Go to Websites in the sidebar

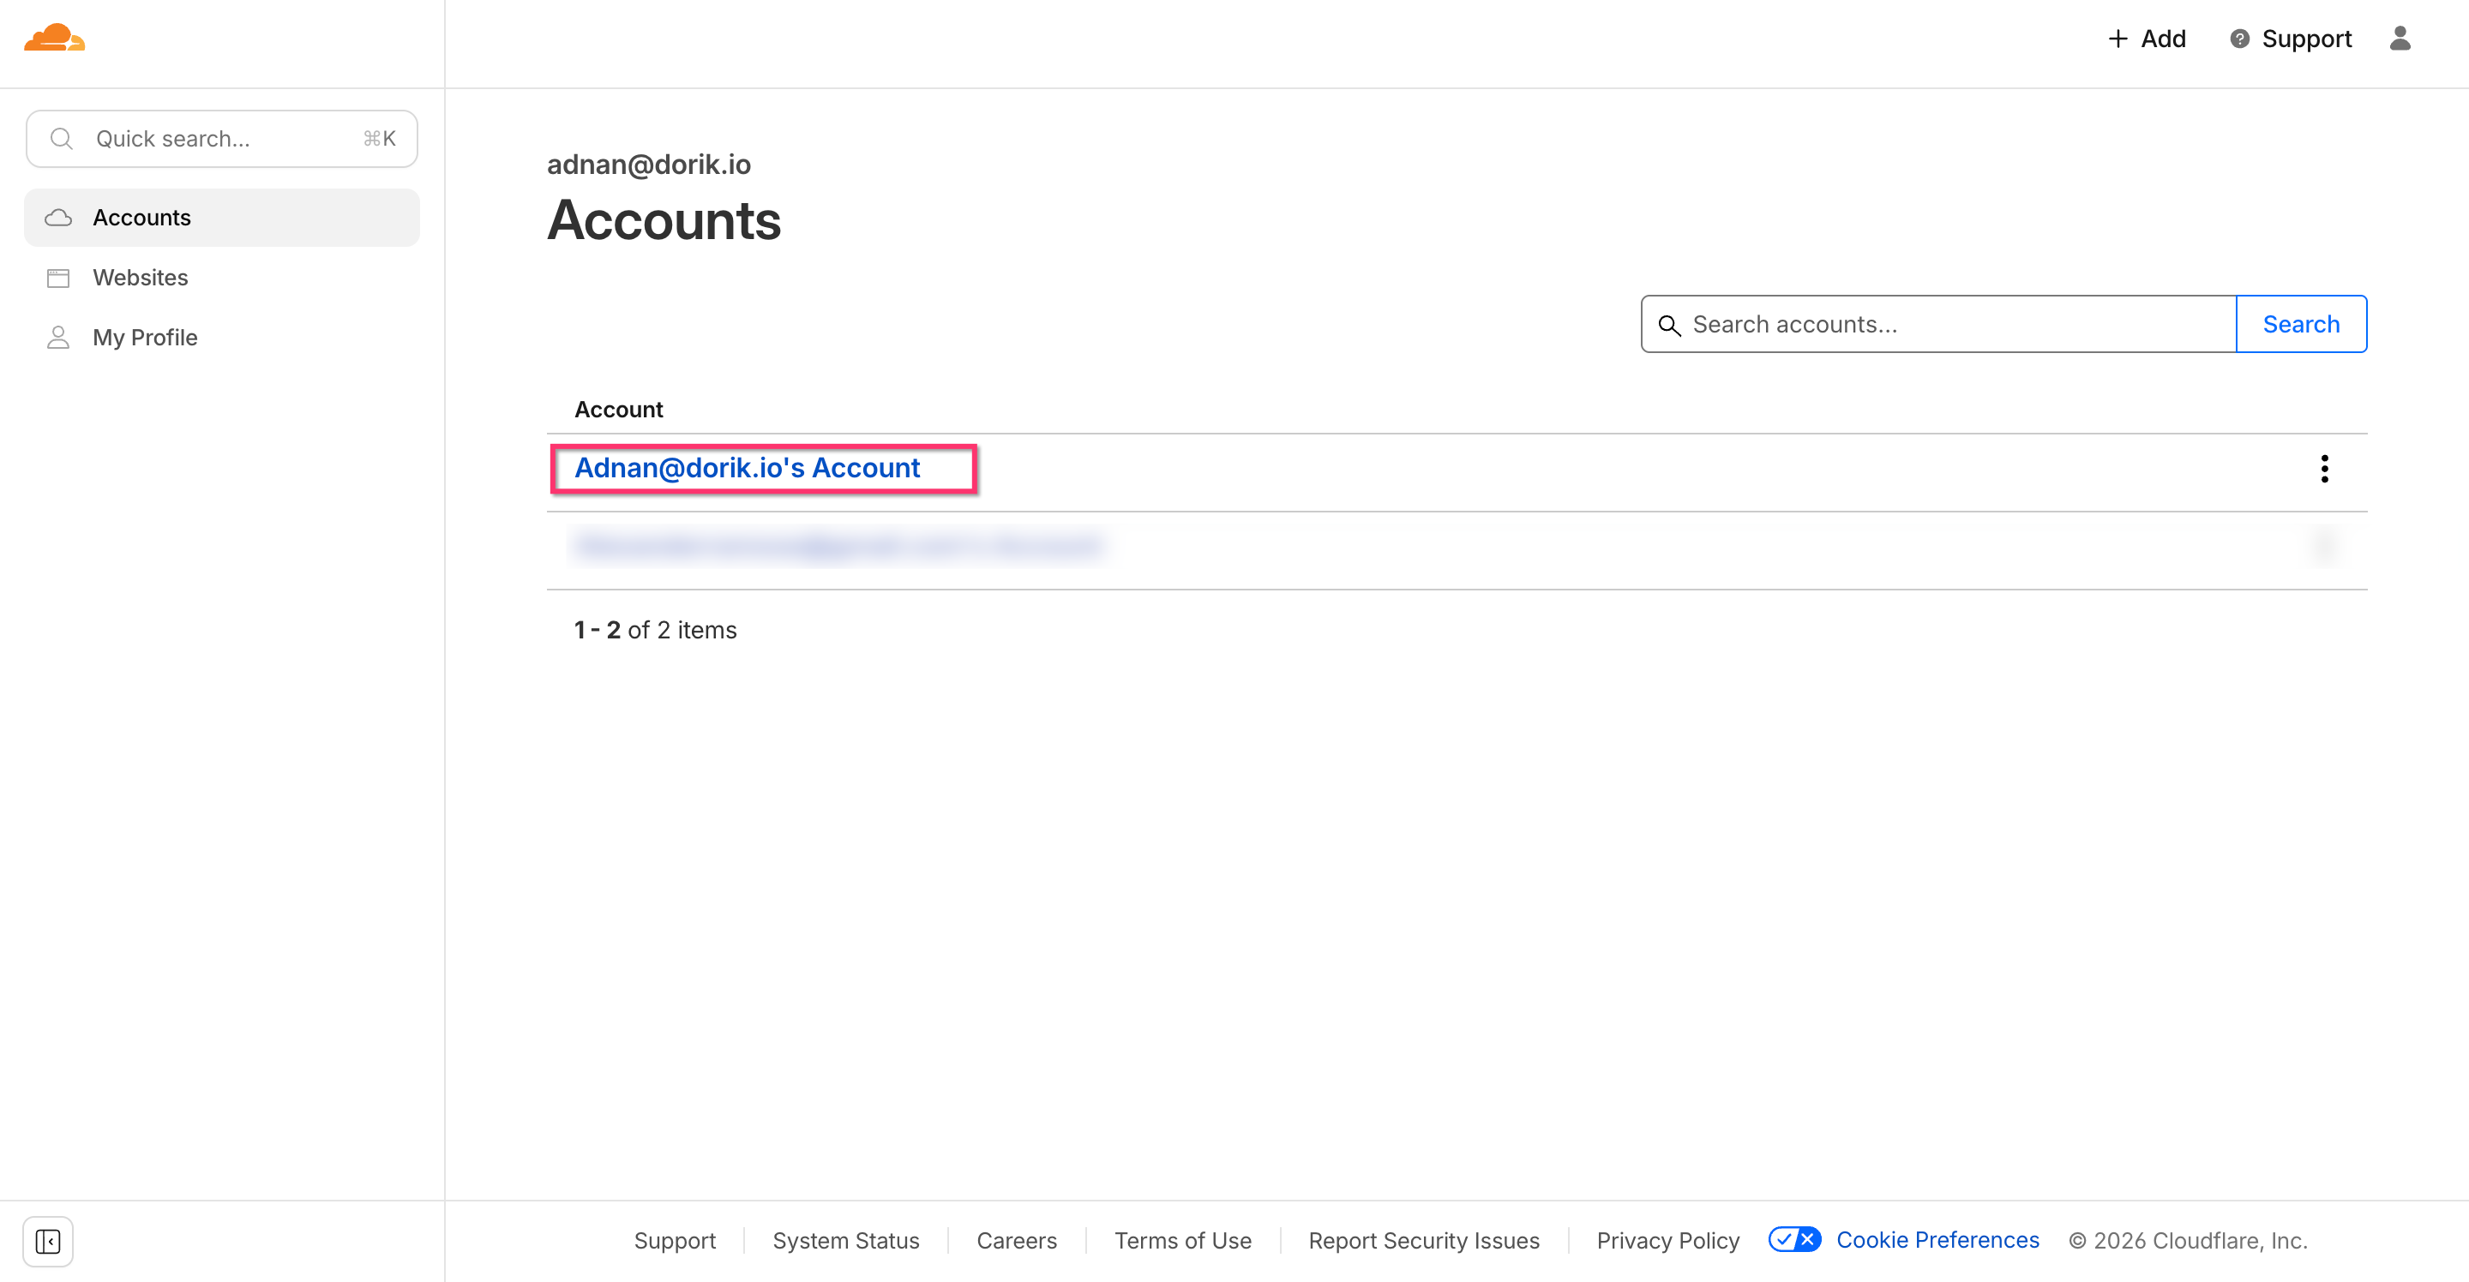click(x=140, y=278)
